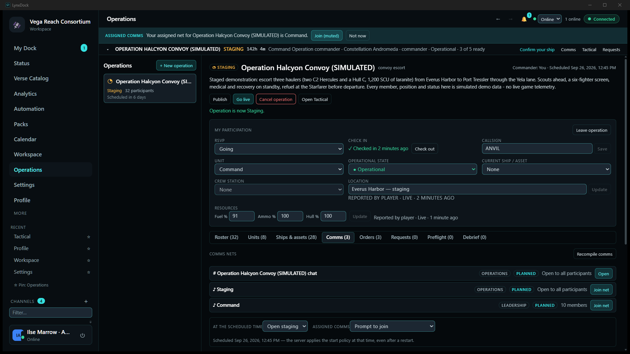Open the Crew Station dropdown
The width and height of the screenshot is (630, 354).
pyautogui.click(x=279, y=190)
